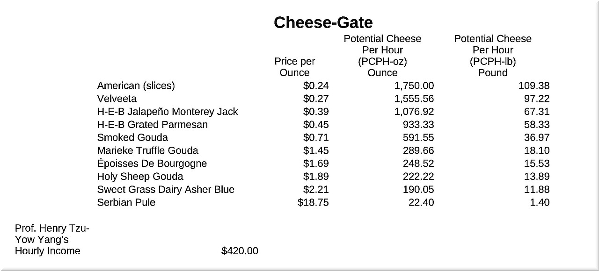
Task: Select the H-E-B Grated Parmesan label
Action: pos(152,125)
